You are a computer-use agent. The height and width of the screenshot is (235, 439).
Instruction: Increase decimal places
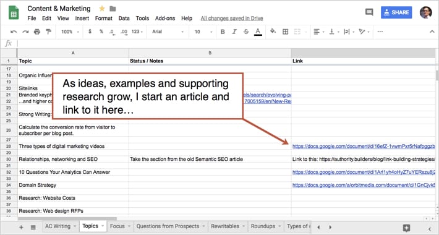[124, 32]
